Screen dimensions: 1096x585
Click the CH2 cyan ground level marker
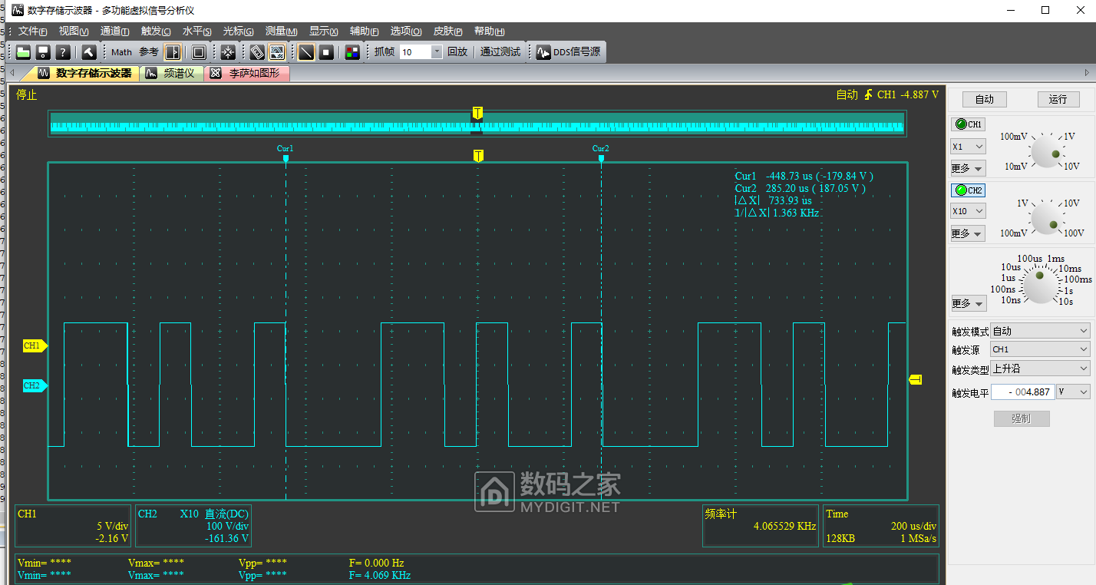coord(35,385)
